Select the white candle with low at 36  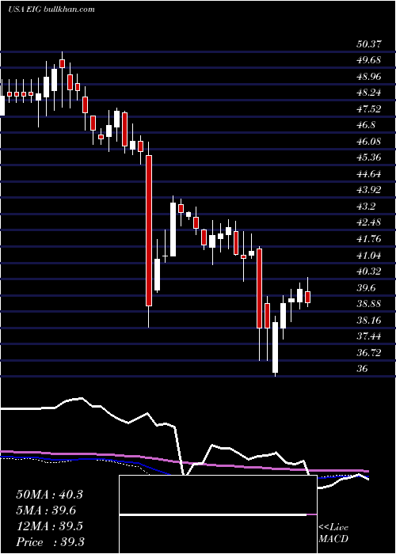(x=275, y=347)
